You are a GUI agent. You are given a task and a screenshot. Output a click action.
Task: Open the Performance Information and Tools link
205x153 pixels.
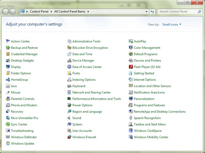(x=97, y=99)
